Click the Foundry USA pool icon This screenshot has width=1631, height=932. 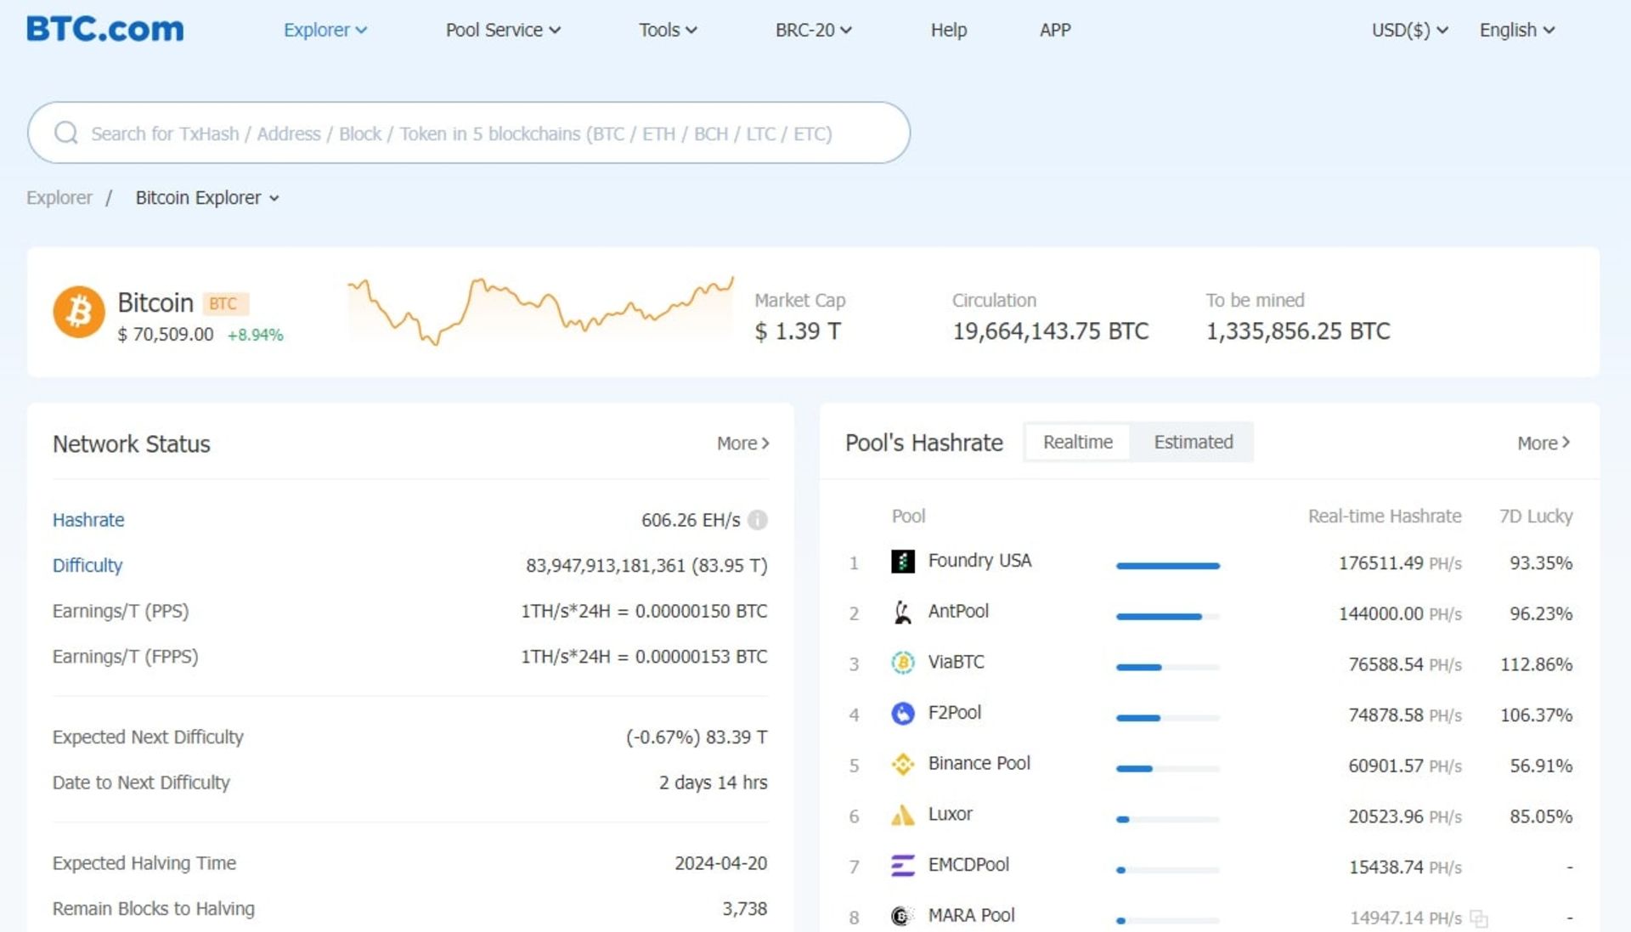tap(902, 562)
